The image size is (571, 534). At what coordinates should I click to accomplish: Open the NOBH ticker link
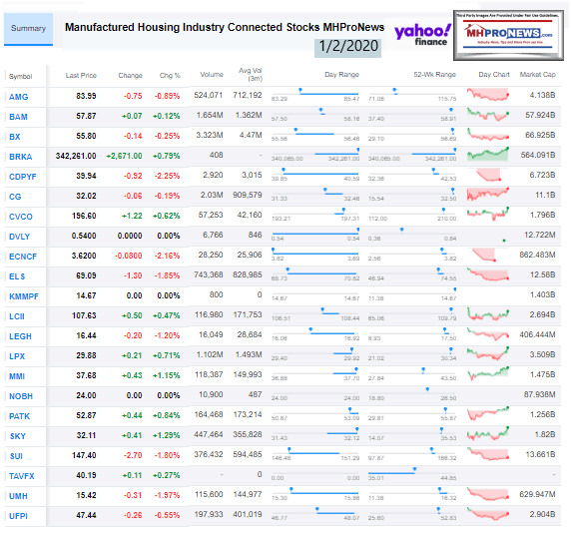click(21, 396)
